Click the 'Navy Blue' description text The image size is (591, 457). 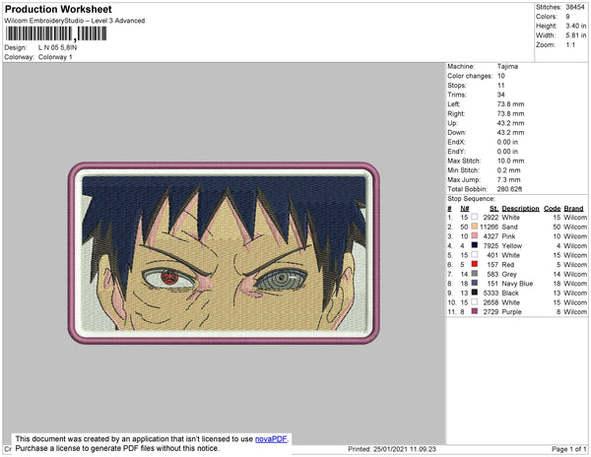(517, 284)
